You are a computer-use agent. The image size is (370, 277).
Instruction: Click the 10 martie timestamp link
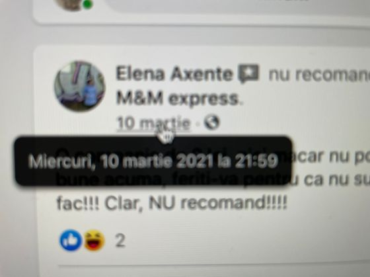153,123
